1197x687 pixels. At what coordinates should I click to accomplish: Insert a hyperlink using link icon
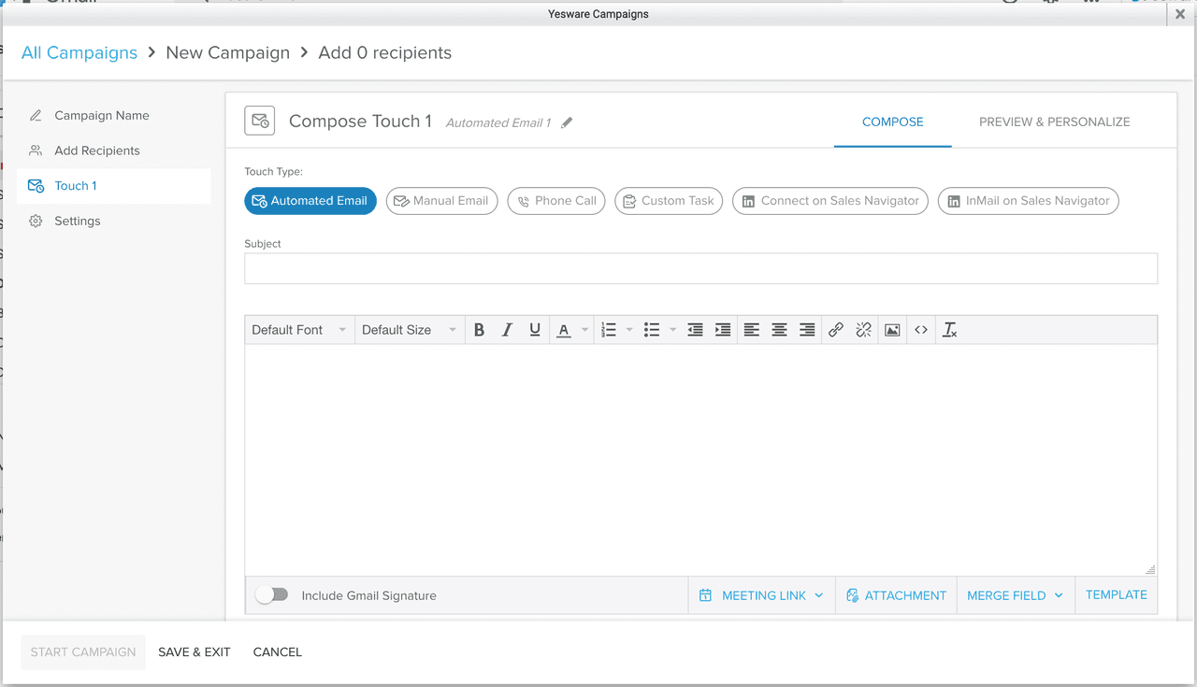pyautogui.click(x=836, y=330)
